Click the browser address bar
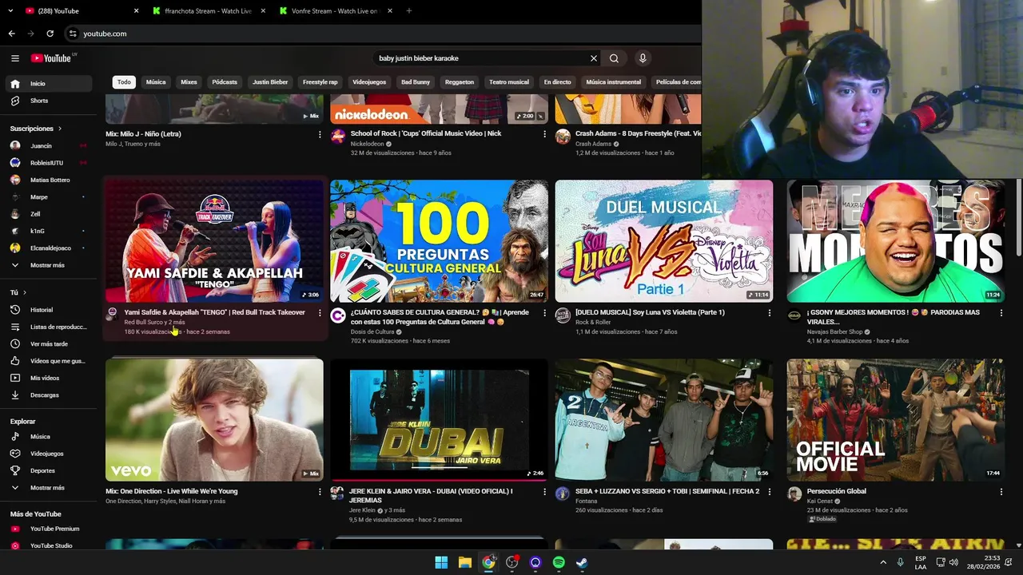The image size is (1023, 575). (384, 34)
